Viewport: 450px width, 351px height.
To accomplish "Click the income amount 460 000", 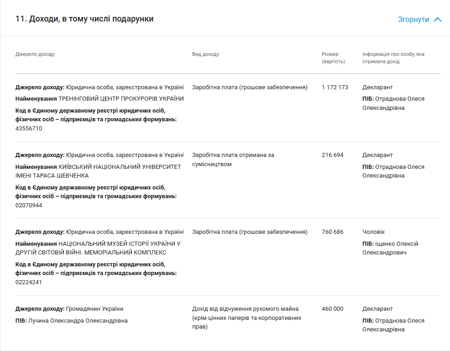I will pyautogui.click(x=333, y=309).
